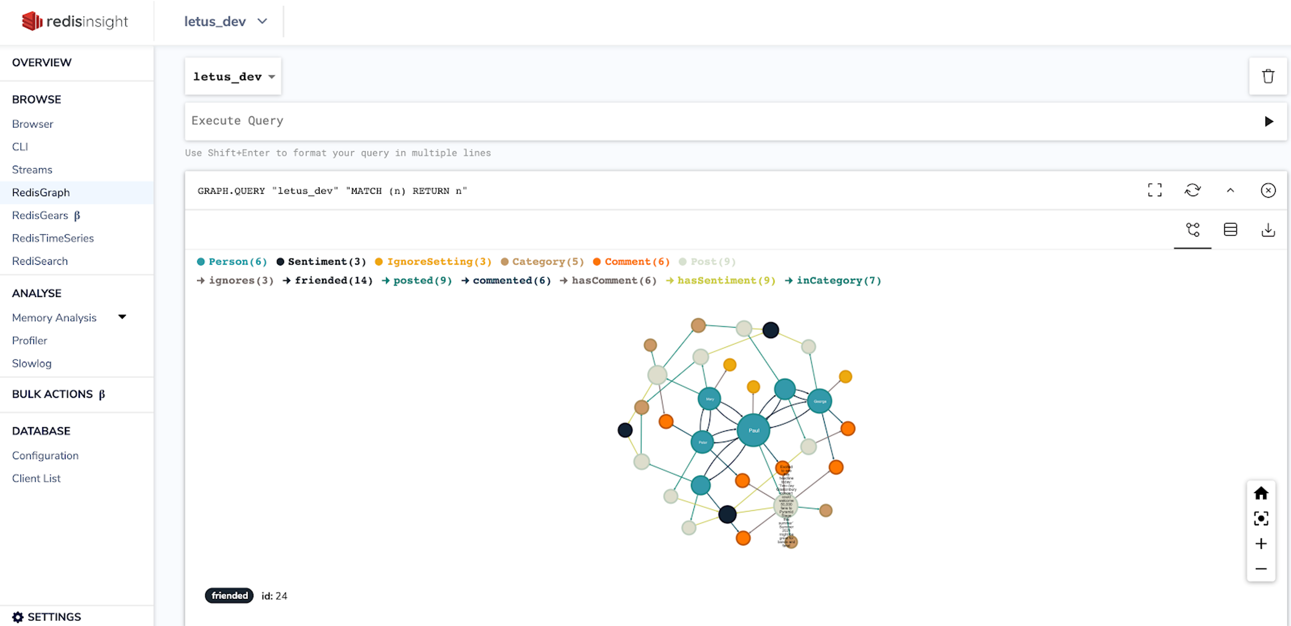Click the Execute Query input field
Image resolution: width=1291 pixels, height=626 pixels.
[x=702, y=121]
